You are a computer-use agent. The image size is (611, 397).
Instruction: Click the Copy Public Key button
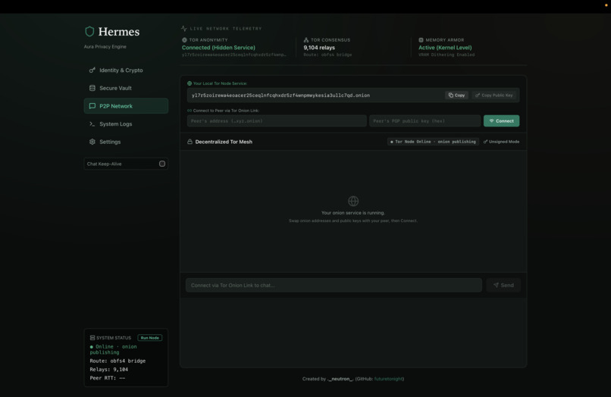point(493,95)
